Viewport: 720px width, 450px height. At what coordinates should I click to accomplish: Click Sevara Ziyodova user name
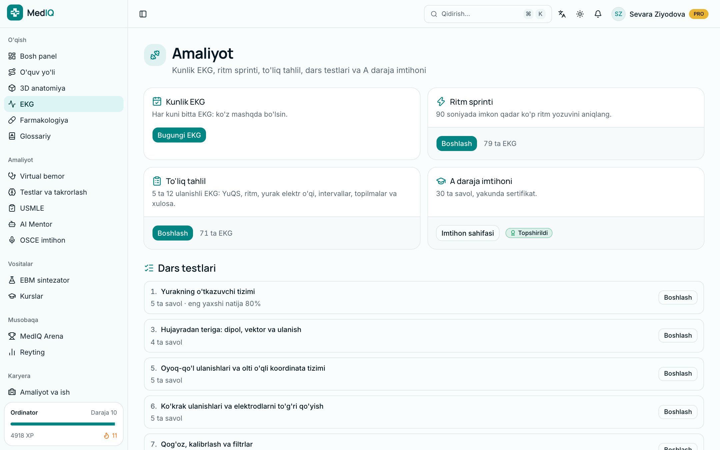coord(657,14)
